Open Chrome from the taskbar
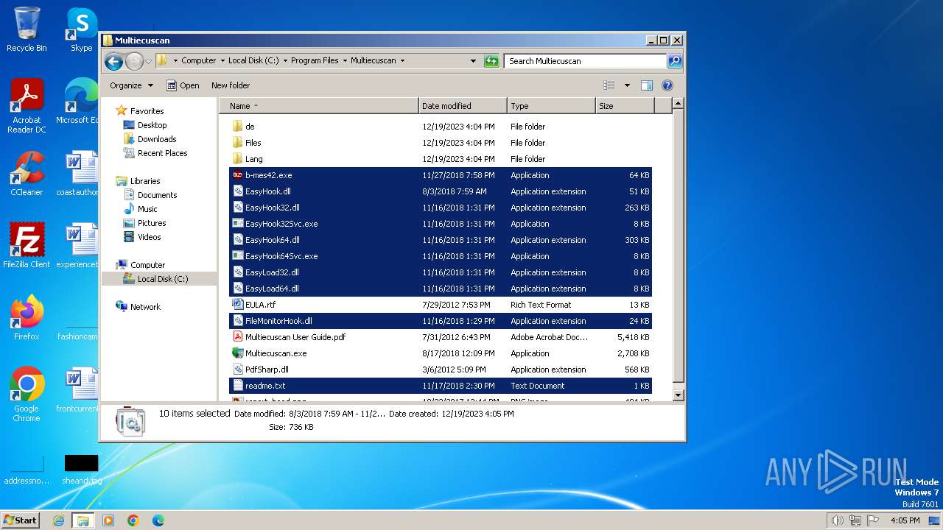943x530 pixels. click(133, 520)
